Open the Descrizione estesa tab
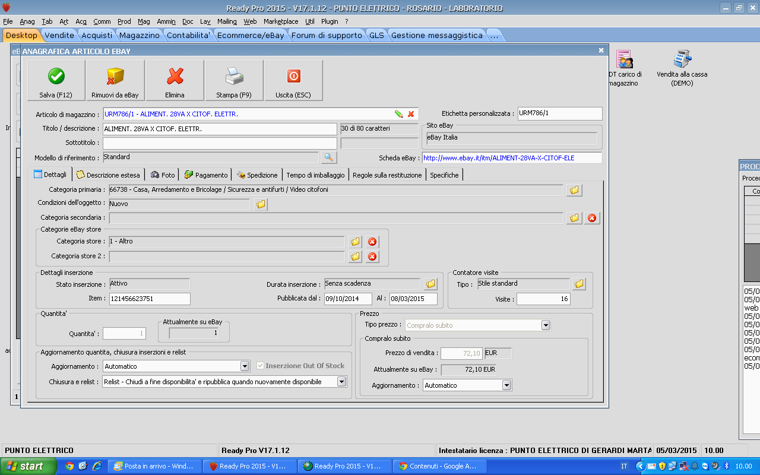This screenshot has height=475, width=760. tap(108, 175)
